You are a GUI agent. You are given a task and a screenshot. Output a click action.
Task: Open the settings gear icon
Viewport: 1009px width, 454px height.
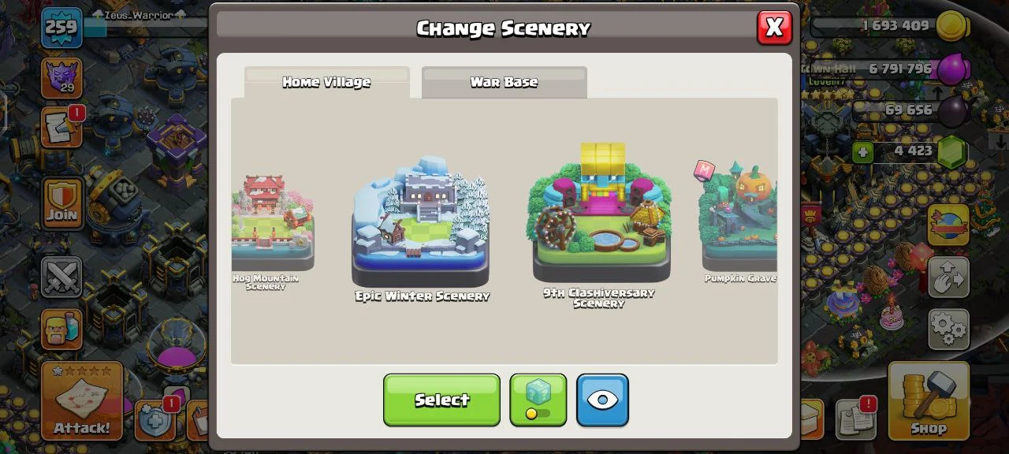(948, 329)
